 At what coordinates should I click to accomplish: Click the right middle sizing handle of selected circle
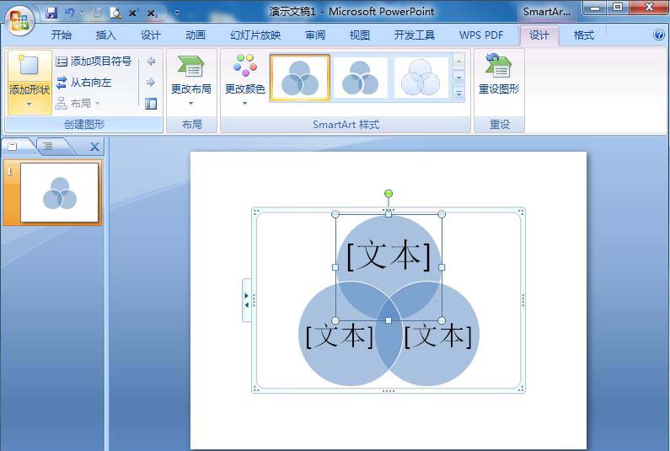click(442, 267)
